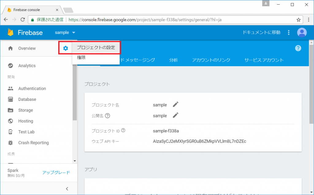314x195 pixels.
Task: Select プロジェクトの設定 from the menu
Action: [x=95, y=48]
